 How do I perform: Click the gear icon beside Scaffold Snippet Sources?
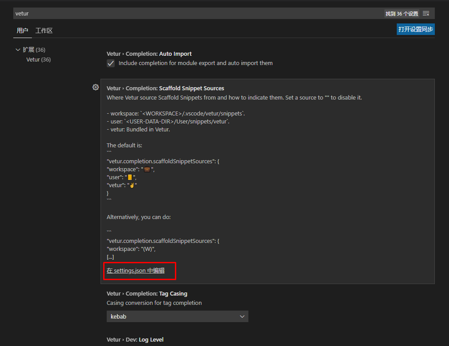96,87
